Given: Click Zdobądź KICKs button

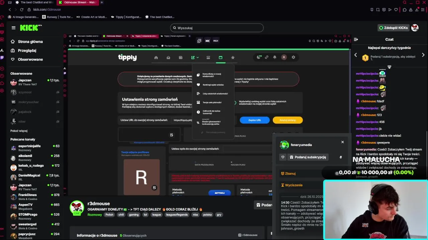Looking at the screenshot, I should click(393, 28).
